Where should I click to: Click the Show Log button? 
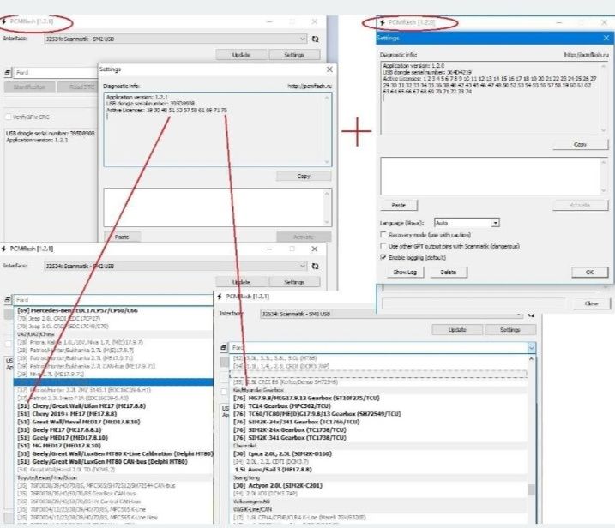pyautogui.click(x=405, y=272)
